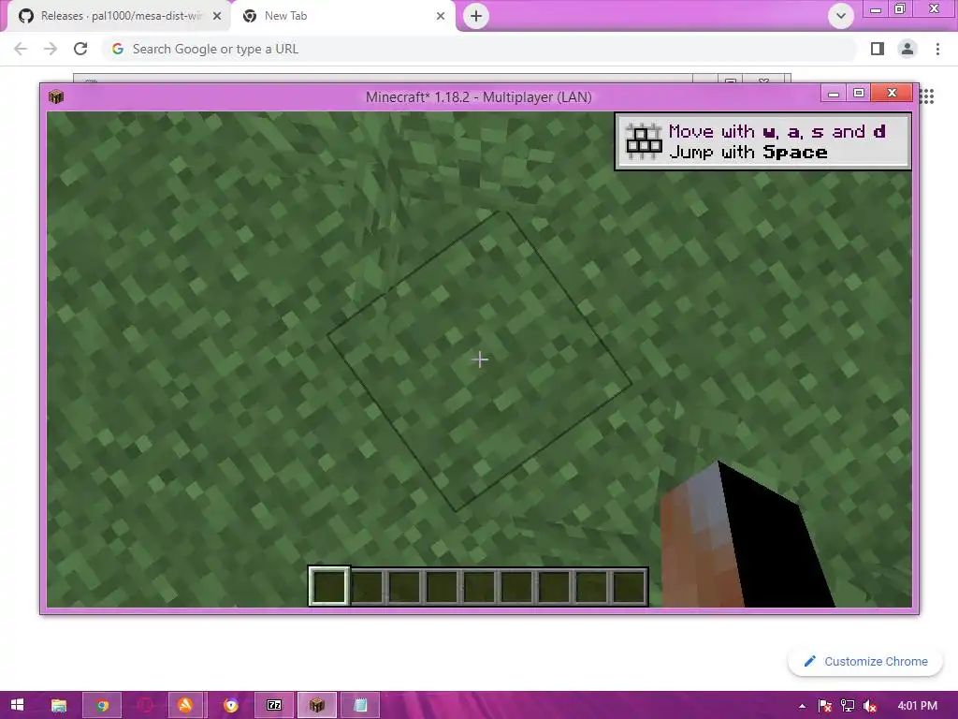Open the orange app next to red circle
This screenshot has height=719, width=958.
click(186, 706)
